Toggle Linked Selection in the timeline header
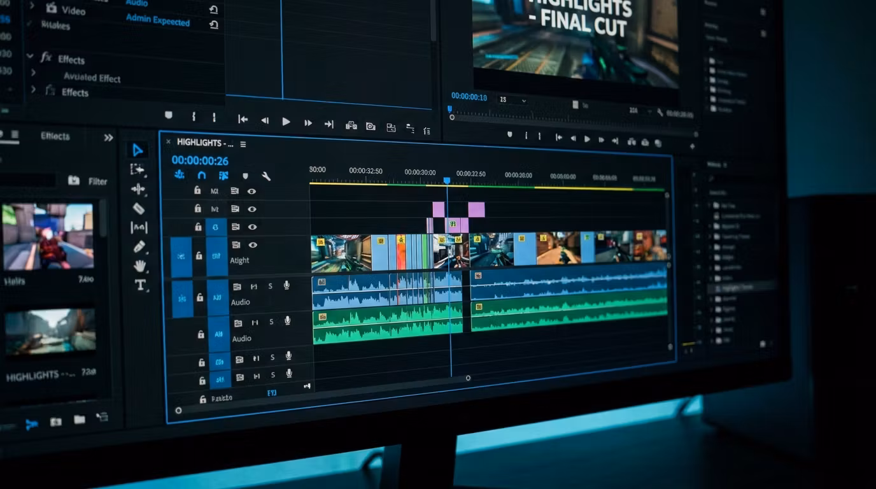876x489 pixels. point(223,176)
